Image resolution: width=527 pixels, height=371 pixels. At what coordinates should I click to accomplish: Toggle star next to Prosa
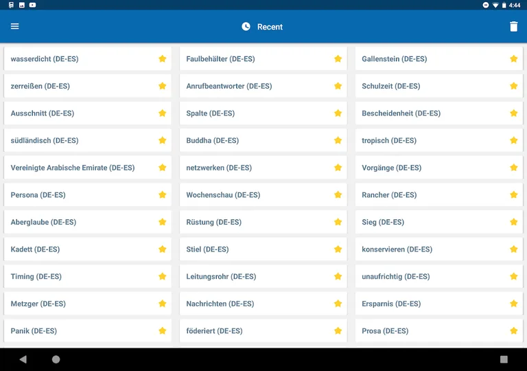[513, 331]
